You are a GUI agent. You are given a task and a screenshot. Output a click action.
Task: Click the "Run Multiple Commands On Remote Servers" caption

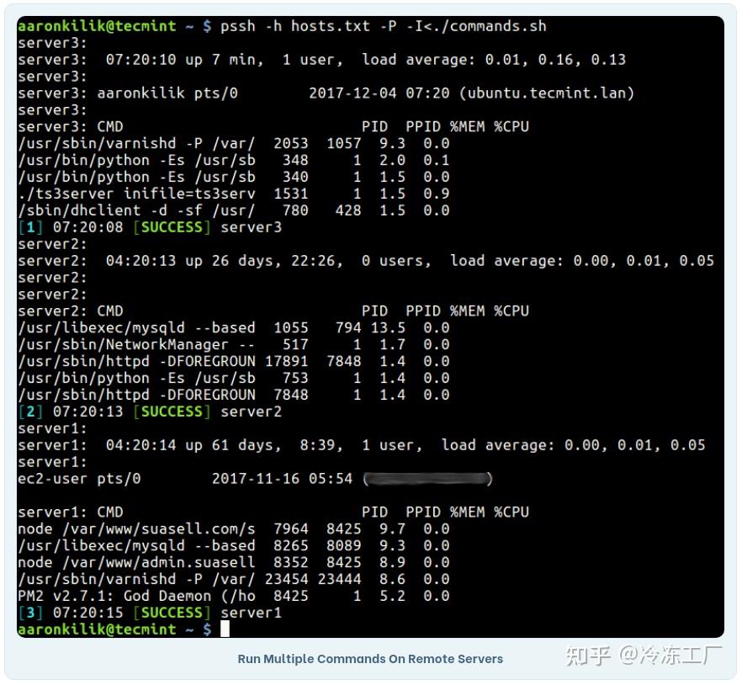click(x=370, y=659)
